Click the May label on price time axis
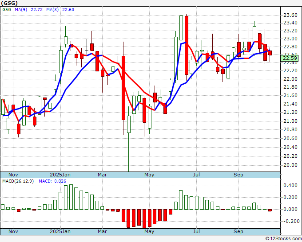302x242 pixels. pyautogui.click(x=149, y=175)
